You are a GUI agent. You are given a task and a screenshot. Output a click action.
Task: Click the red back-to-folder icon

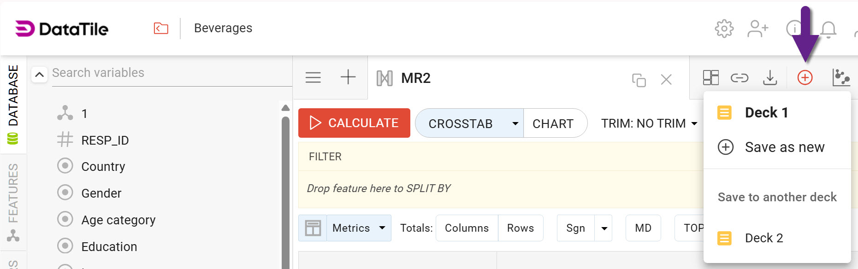click(x=161, y=29)
